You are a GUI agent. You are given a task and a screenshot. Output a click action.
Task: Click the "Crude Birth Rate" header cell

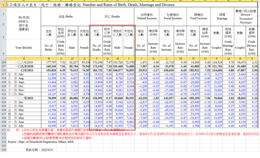[x=61, y=48]
